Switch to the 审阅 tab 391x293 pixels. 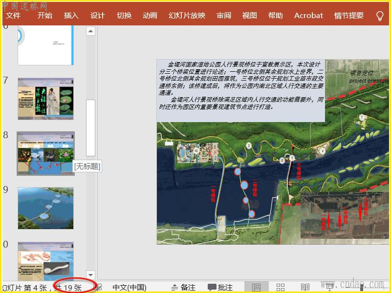224,16
